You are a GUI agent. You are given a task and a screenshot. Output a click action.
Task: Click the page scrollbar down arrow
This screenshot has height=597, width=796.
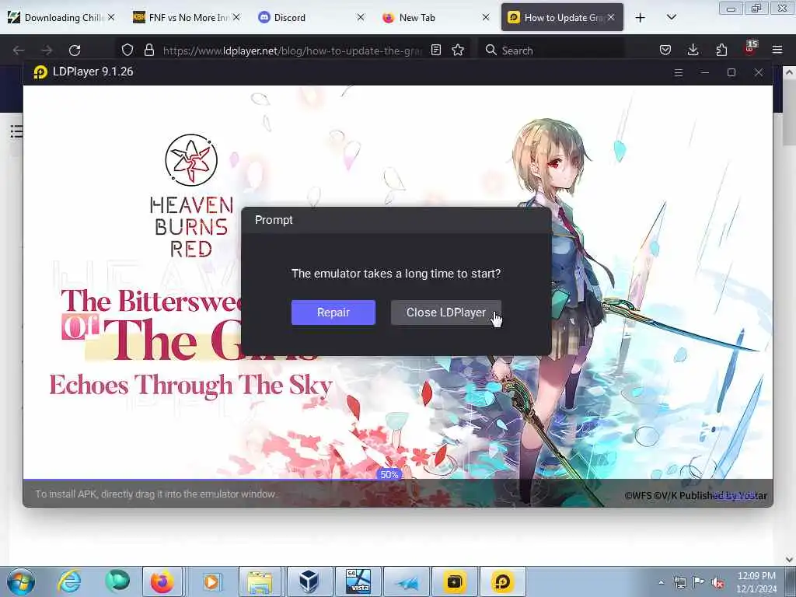click(x=789, y=560)
